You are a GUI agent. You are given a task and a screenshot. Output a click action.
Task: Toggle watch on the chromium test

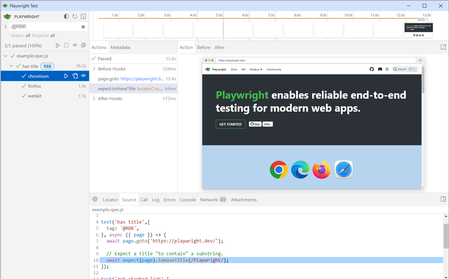tap(83, 76)
